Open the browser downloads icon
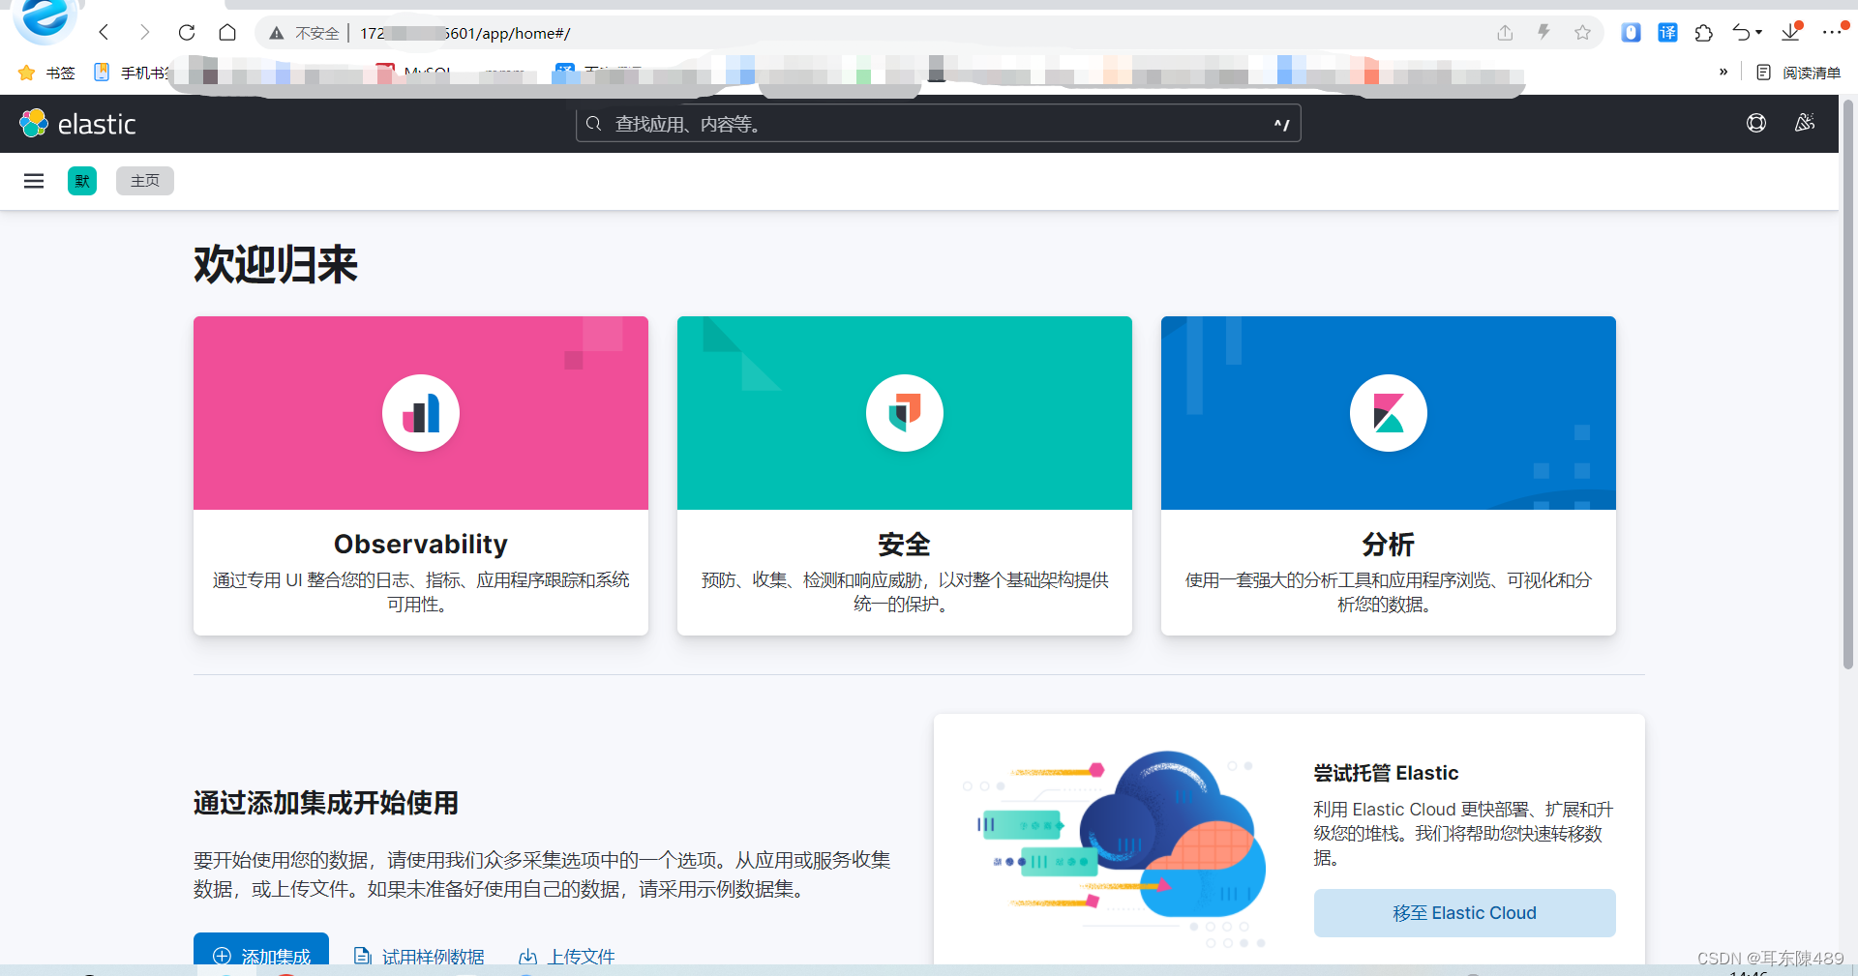 pyautogui.click(x=1790, y=32)
